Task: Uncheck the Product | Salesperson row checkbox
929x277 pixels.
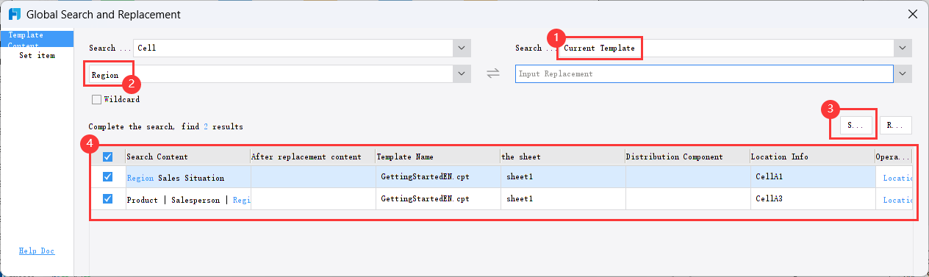Action: (108, 199)
